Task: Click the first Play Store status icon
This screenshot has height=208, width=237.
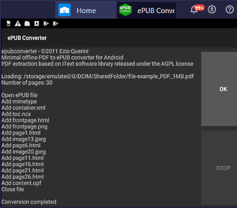Action: pos(46,24)
